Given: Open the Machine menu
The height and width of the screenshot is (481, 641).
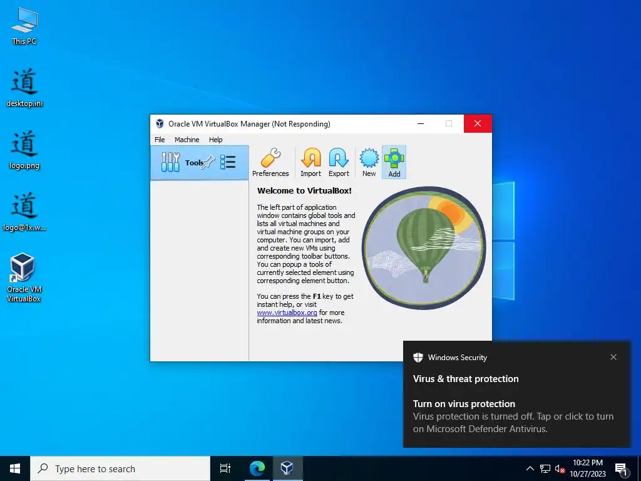Looking at the screenshot, I should coord(187,140).
